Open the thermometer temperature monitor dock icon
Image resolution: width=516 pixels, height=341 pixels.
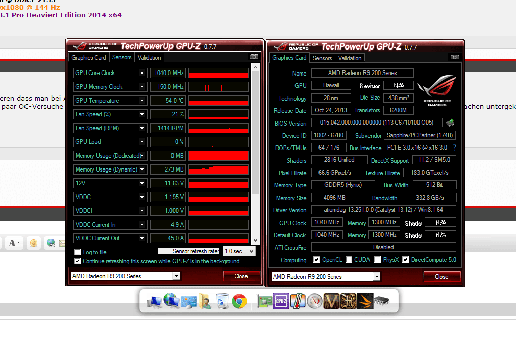pyautogui.click(x=298, y=301)
